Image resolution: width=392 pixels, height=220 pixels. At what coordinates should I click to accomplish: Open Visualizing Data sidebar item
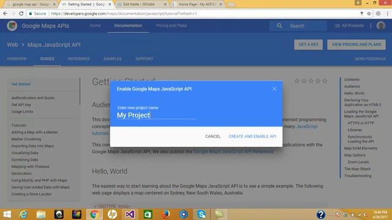(x=24, y=153)
